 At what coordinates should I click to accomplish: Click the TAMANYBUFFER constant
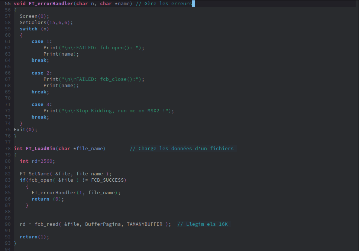click(145, 224)
